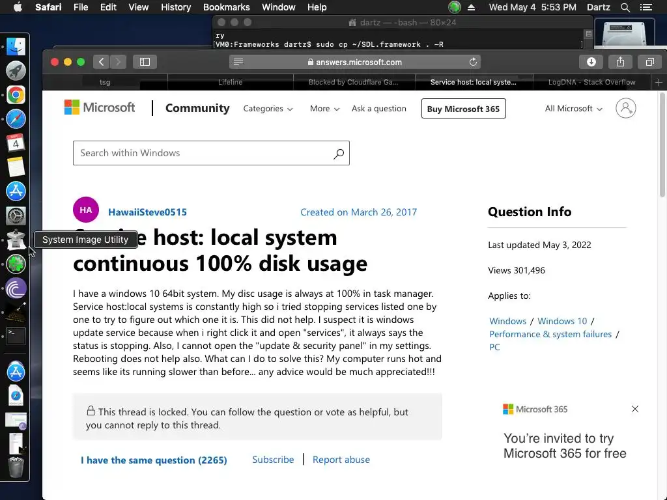The height and width of the screenshot is (500, 667).
Task: Switch to Blocked by Cloudflare tab
Action: coord(354,82)
